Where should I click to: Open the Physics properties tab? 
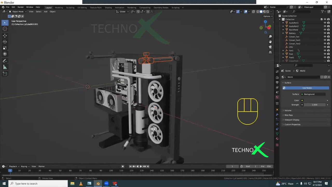pos(277,124)
